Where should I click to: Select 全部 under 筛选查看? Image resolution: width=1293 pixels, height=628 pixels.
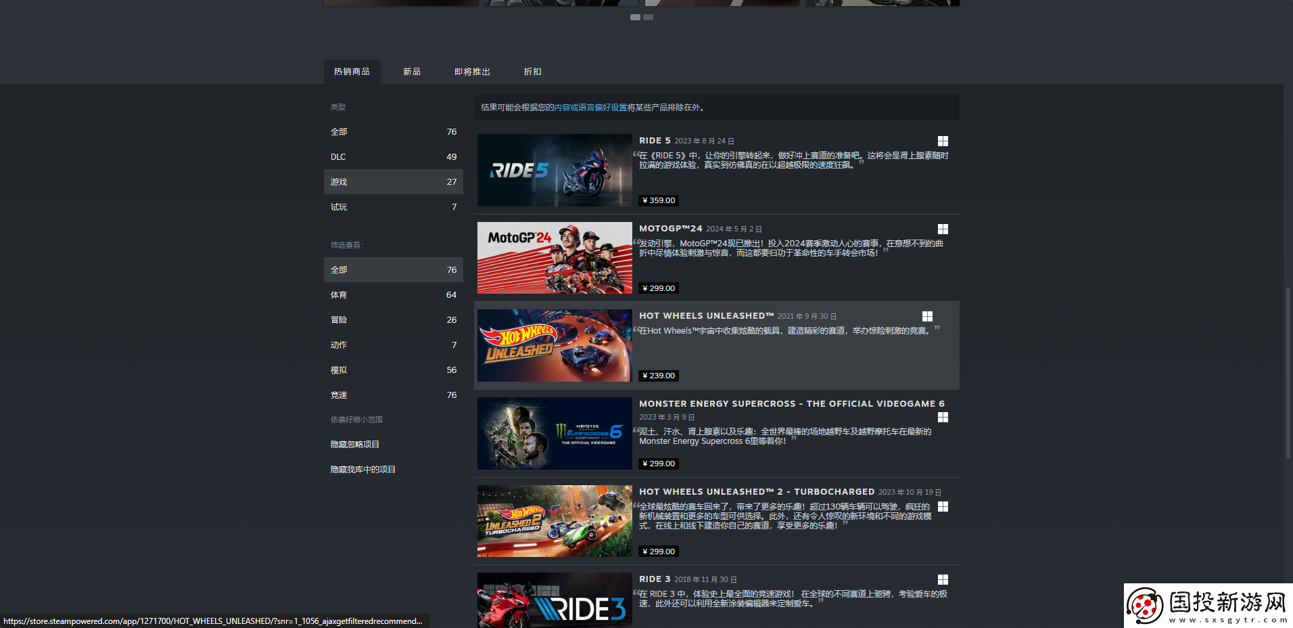(x=394, y=269)
